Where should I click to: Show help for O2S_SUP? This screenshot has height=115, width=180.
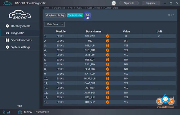pyautogui.click(x=107, y=98)
